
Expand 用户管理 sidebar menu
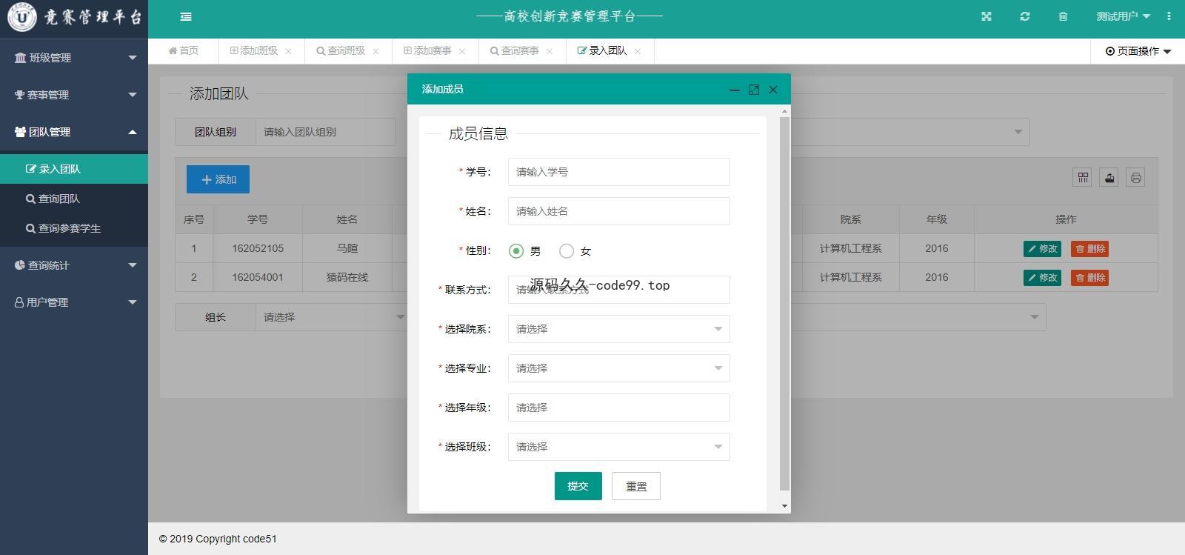click(74, 302)
